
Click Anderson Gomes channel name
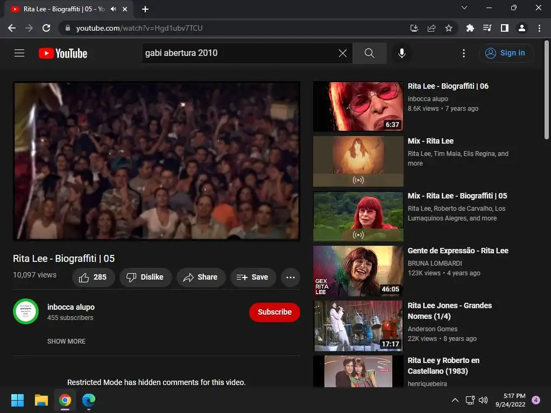[x=433, y=329]
